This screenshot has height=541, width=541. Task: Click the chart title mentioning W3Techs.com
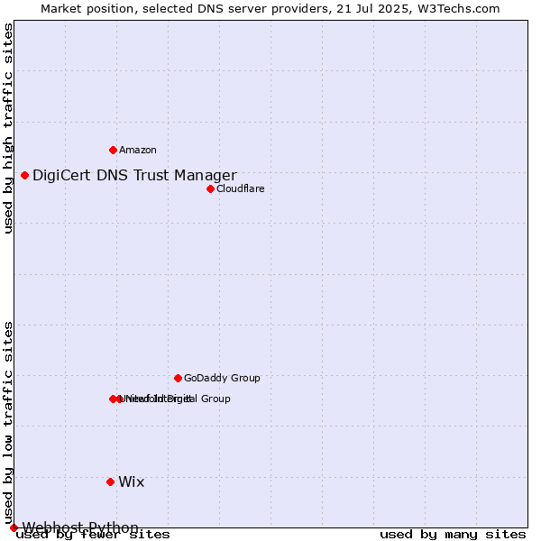270,9
